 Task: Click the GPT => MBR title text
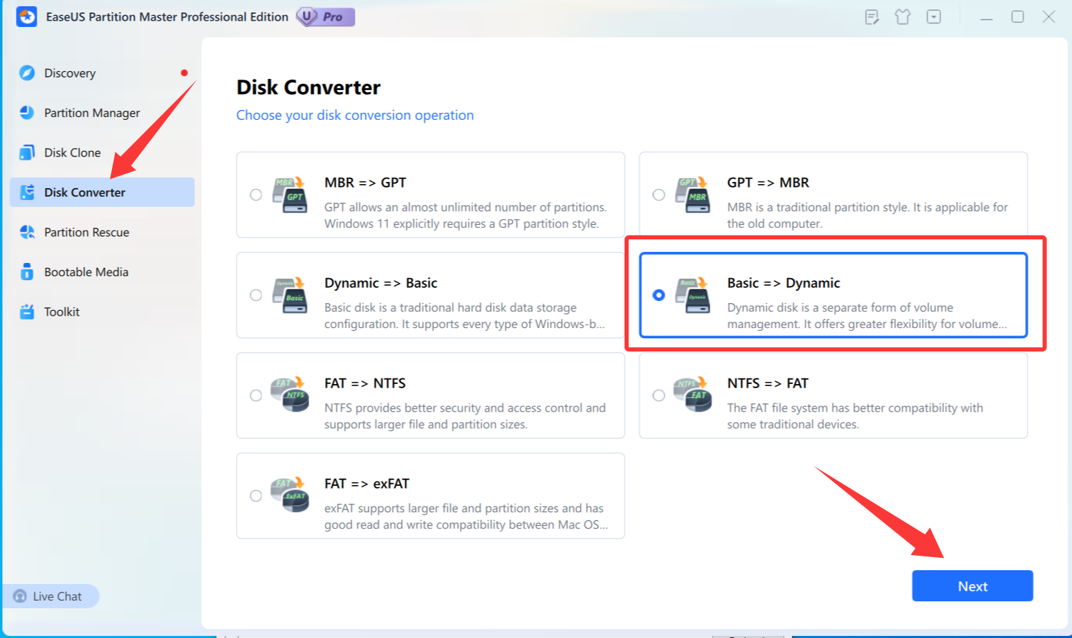click(x=768, y=183)
